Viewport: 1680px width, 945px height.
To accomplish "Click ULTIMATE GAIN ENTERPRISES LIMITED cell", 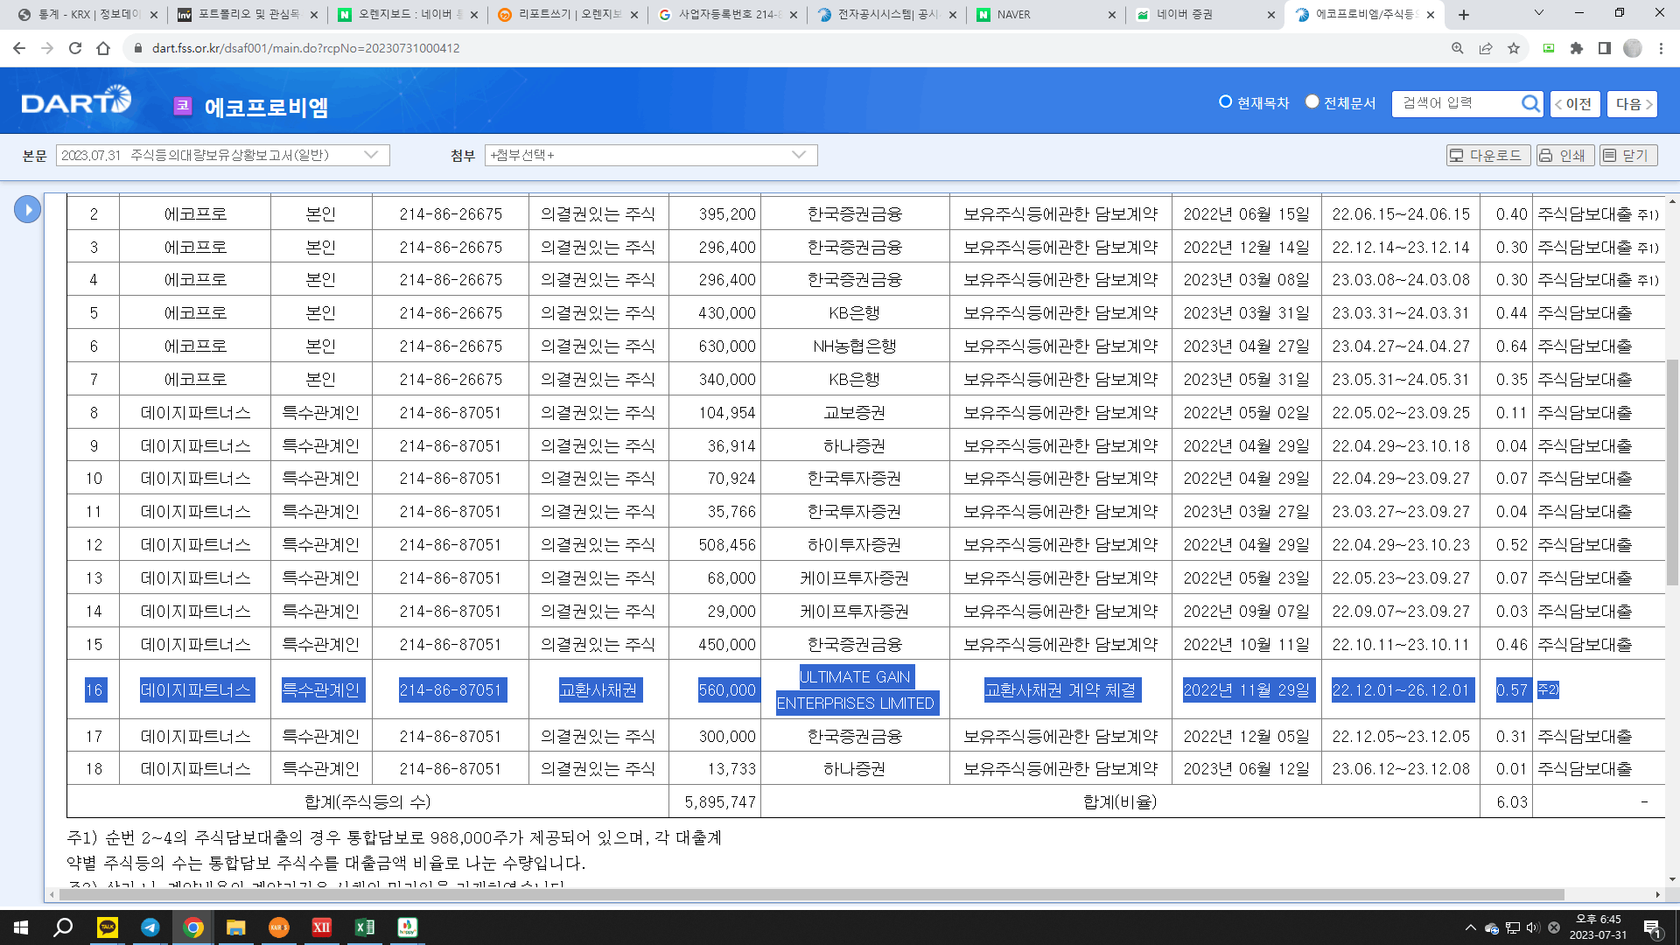I will (x=855, y=689).
